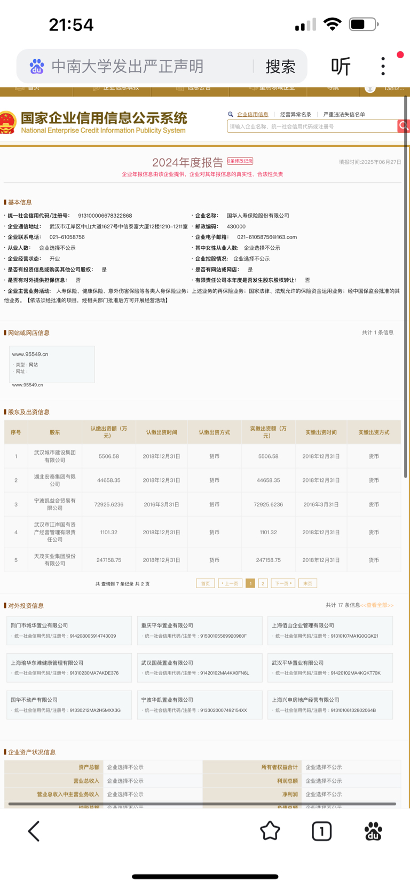This screenshot has height=887, width=410.
Task: Open the 上海佰山企业管理有限公司 card
Action: click(330, 630)
